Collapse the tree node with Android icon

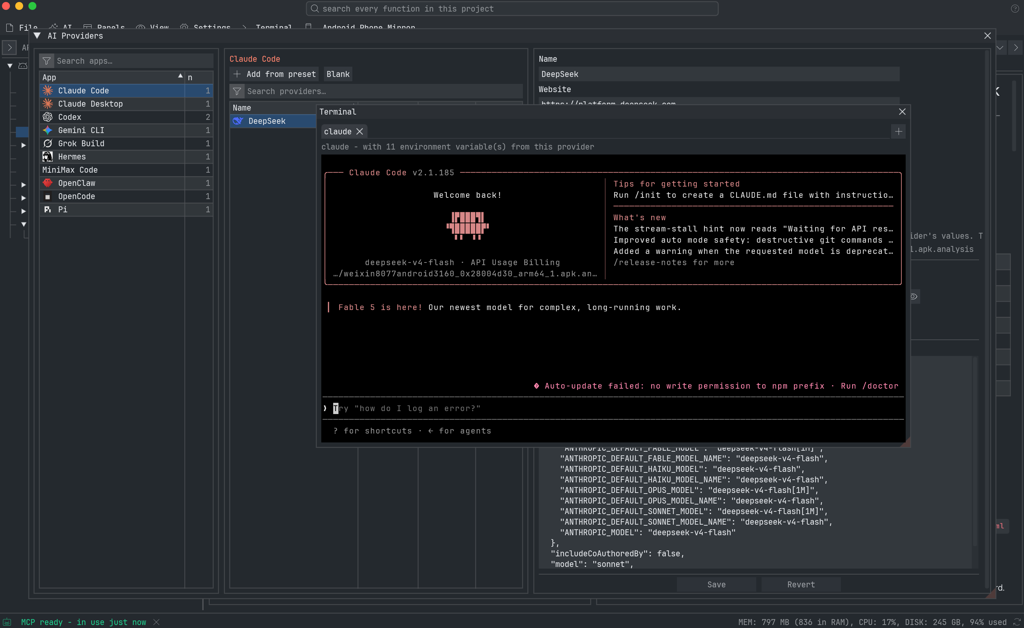(x=10, y=66)
